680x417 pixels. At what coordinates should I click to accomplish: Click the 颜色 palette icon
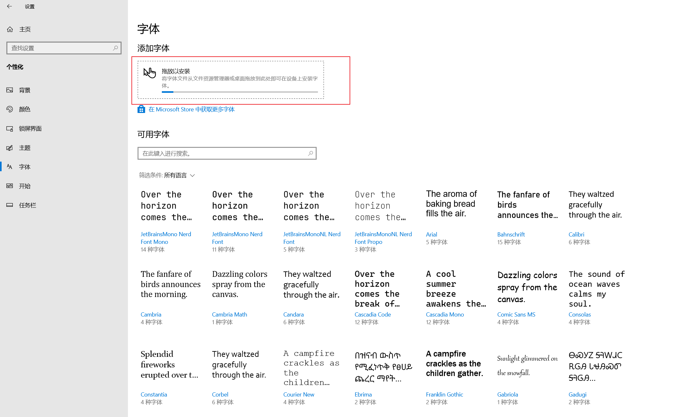10,109
